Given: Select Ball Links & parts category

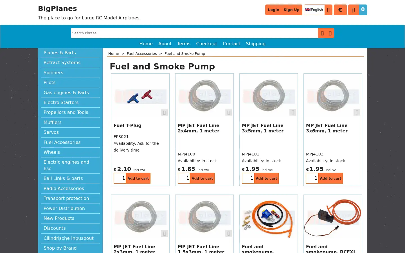Looking at the screenshot, I should (70, 179).
